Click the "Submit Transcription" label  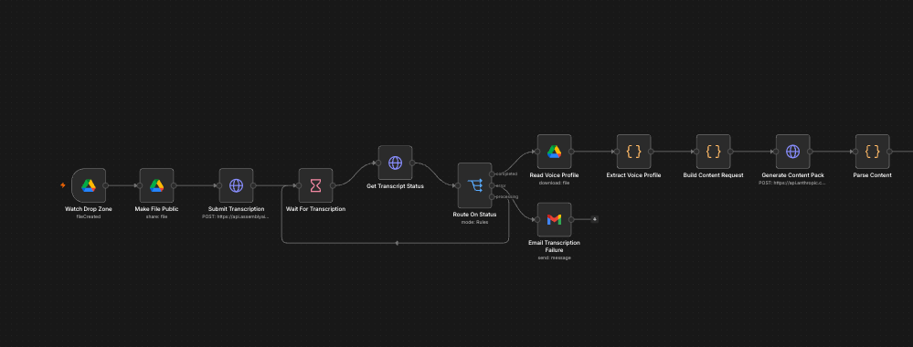pos(236,209)
